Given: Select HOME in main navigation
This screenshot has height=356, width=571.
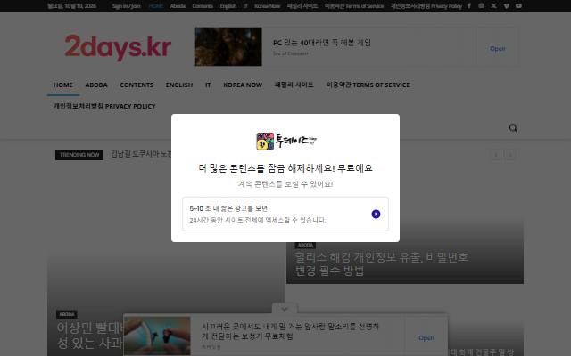Looking at the screenshot, I should pyautogui.click(x=63, y=85).
